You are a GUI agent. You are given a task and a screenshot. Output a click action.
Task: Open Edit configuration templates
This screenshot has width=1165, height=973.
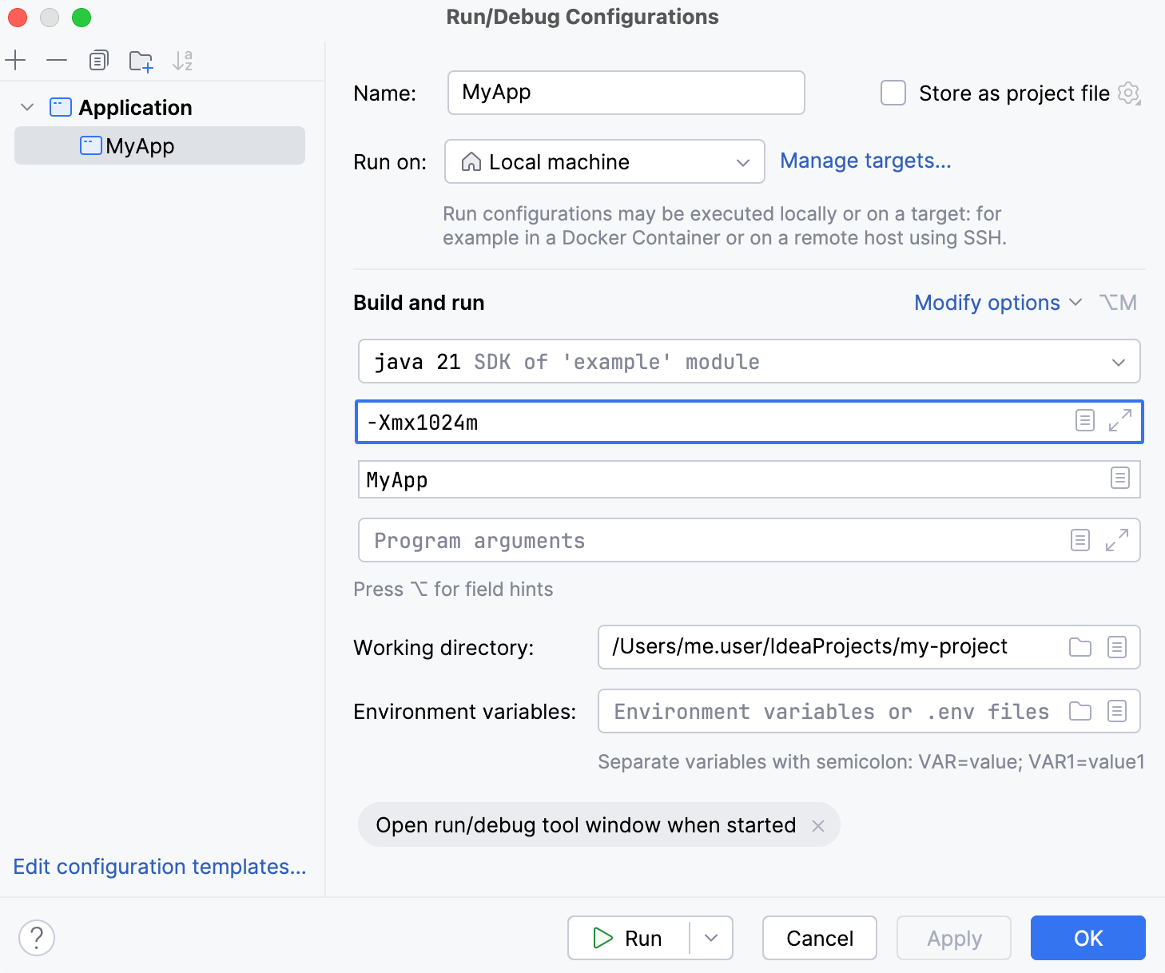pyautogui.click(x=159, y=867)
